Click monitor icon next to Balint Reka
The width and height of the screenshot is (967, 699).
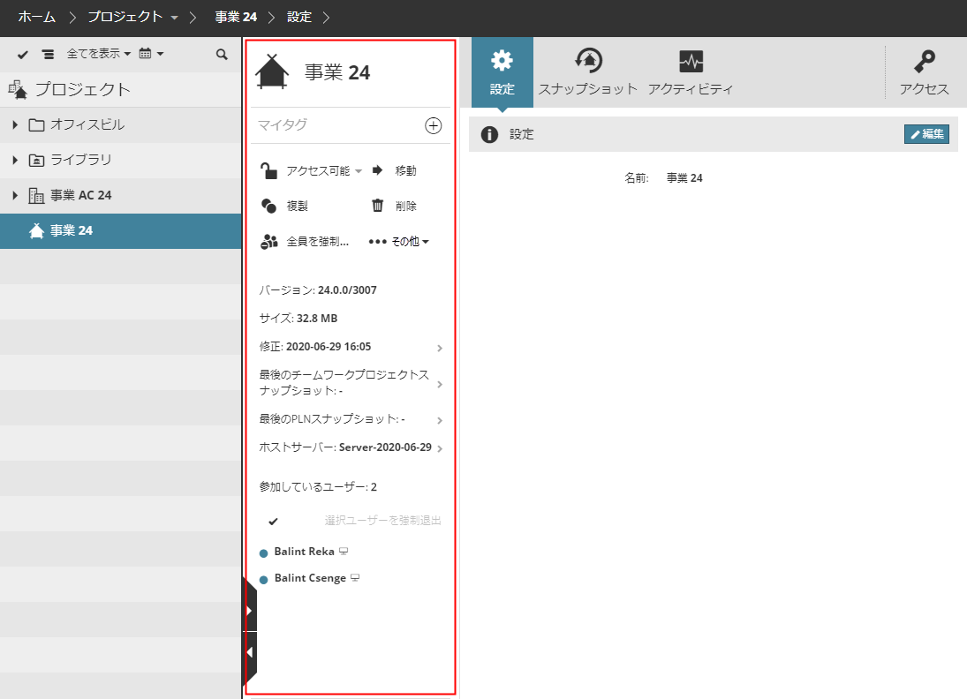344,552
